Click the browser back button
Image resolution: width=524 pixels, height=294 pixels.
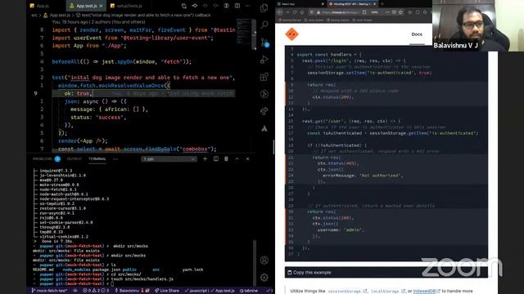click(280, 12)
